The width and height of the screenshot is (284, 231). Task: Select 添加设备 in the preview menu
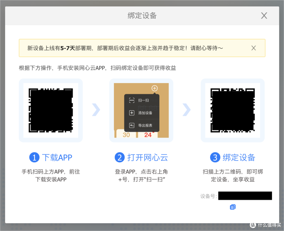[x=142, y=113]
